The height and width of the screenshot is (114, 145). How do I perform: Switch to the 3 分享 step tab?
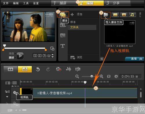pos(117,3)
